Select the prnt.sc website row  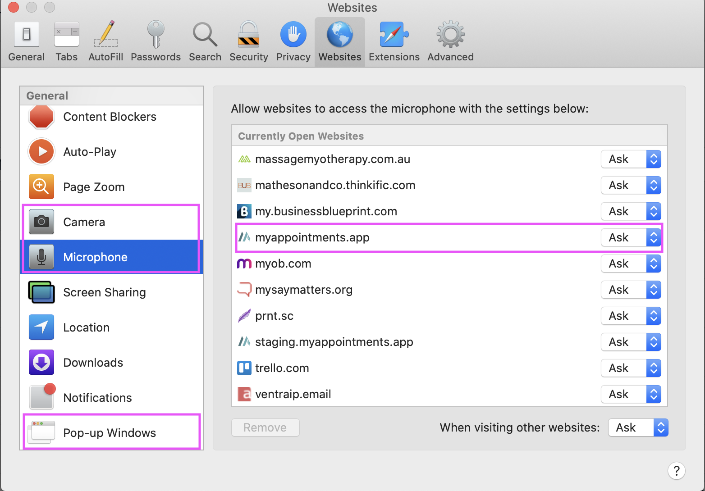[x=406, y=316]
